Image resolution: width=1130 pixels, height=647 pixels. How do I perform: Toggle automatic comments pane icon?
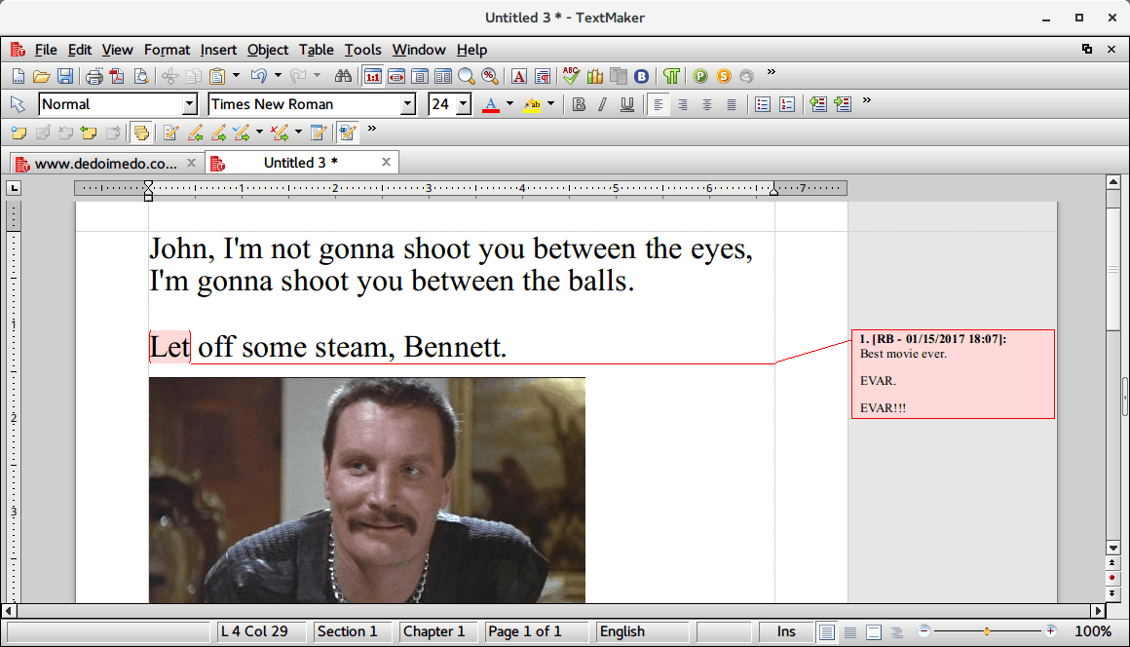tap(141, 133)
